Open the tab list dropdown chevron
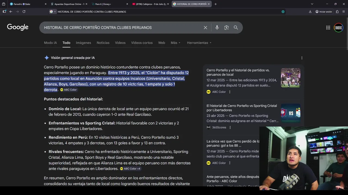Viewport: 348px width, 195px height. click(312, 4)
